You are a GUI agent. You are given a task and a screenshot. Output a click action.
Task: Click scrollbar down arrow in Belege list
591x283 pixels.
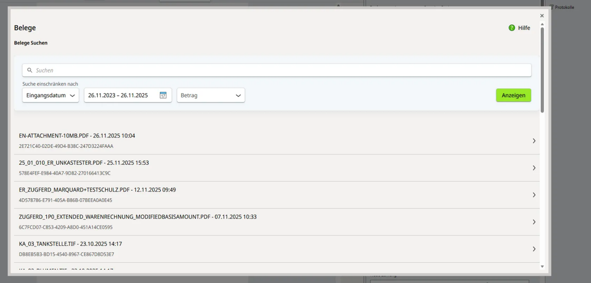(542, 266)
